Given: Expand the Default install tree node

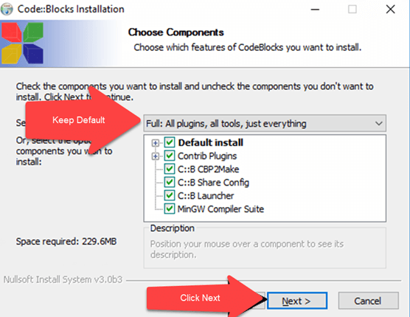Looking at the screenshot, I should (156, 143).
